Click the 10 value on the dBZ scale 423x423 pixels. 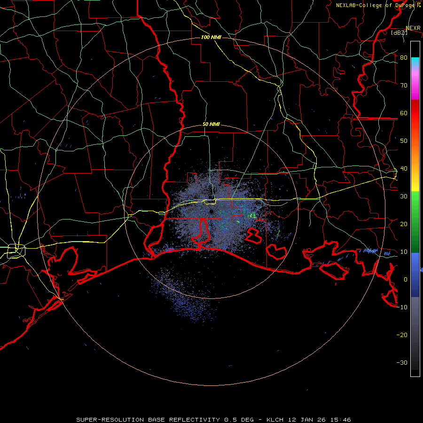(x=404, y=252)
